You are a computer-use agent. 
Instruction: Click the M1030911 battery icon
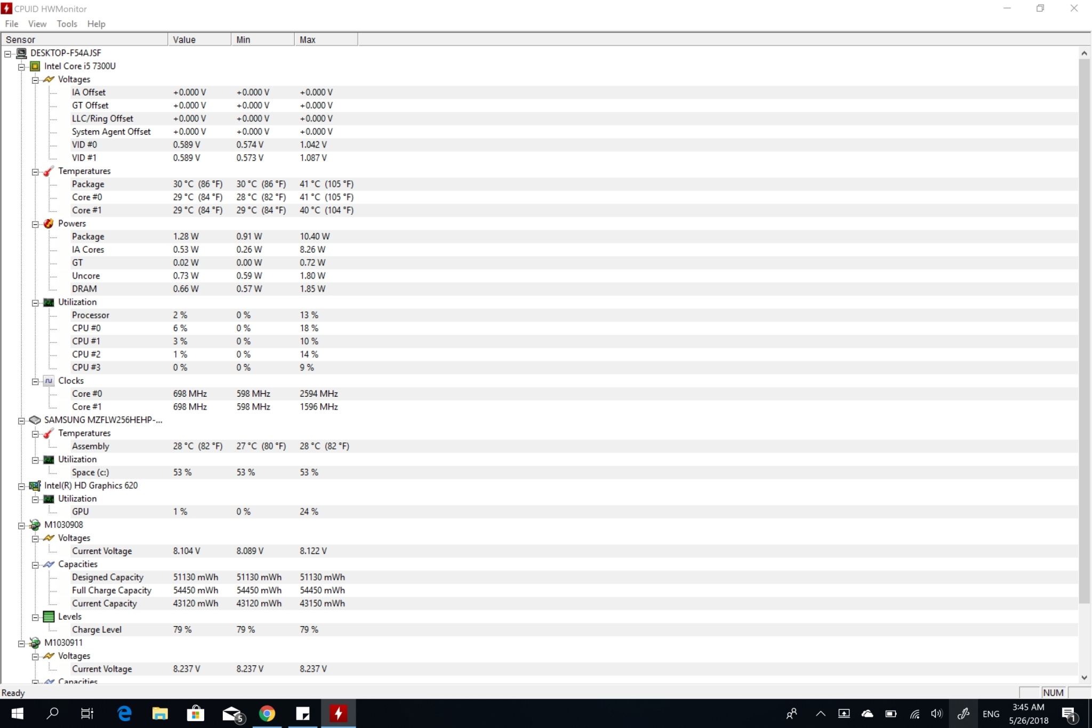(x=35, y=643)
